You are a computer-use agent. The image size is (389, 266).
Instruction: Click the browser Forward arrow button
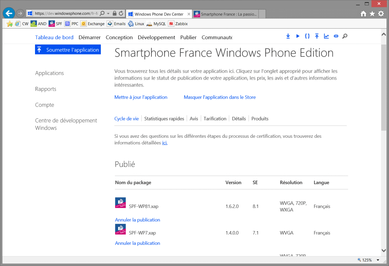coord(20,13)
